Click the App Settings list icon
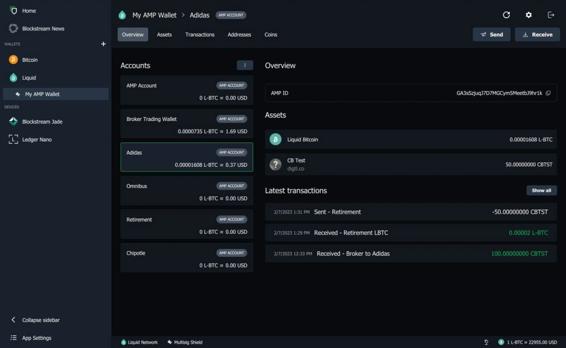This screenshot has width=566, height=348. [13, 338]
